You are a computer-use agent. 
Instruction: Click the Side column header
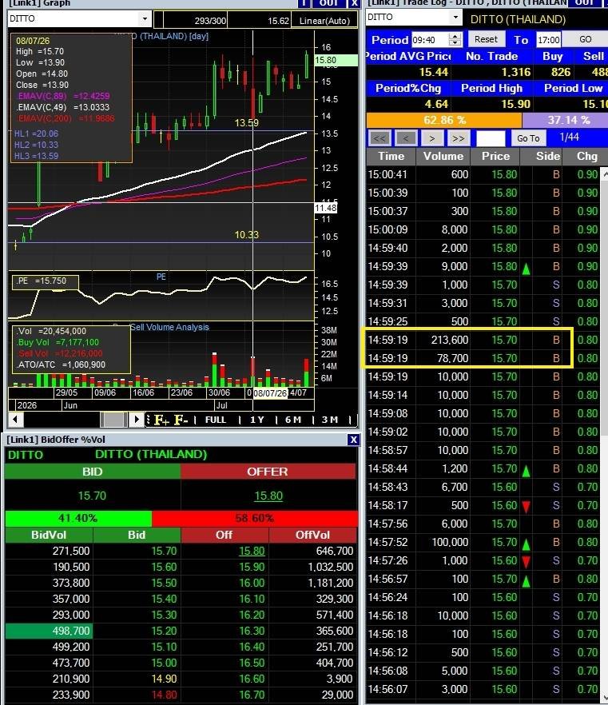541,157
